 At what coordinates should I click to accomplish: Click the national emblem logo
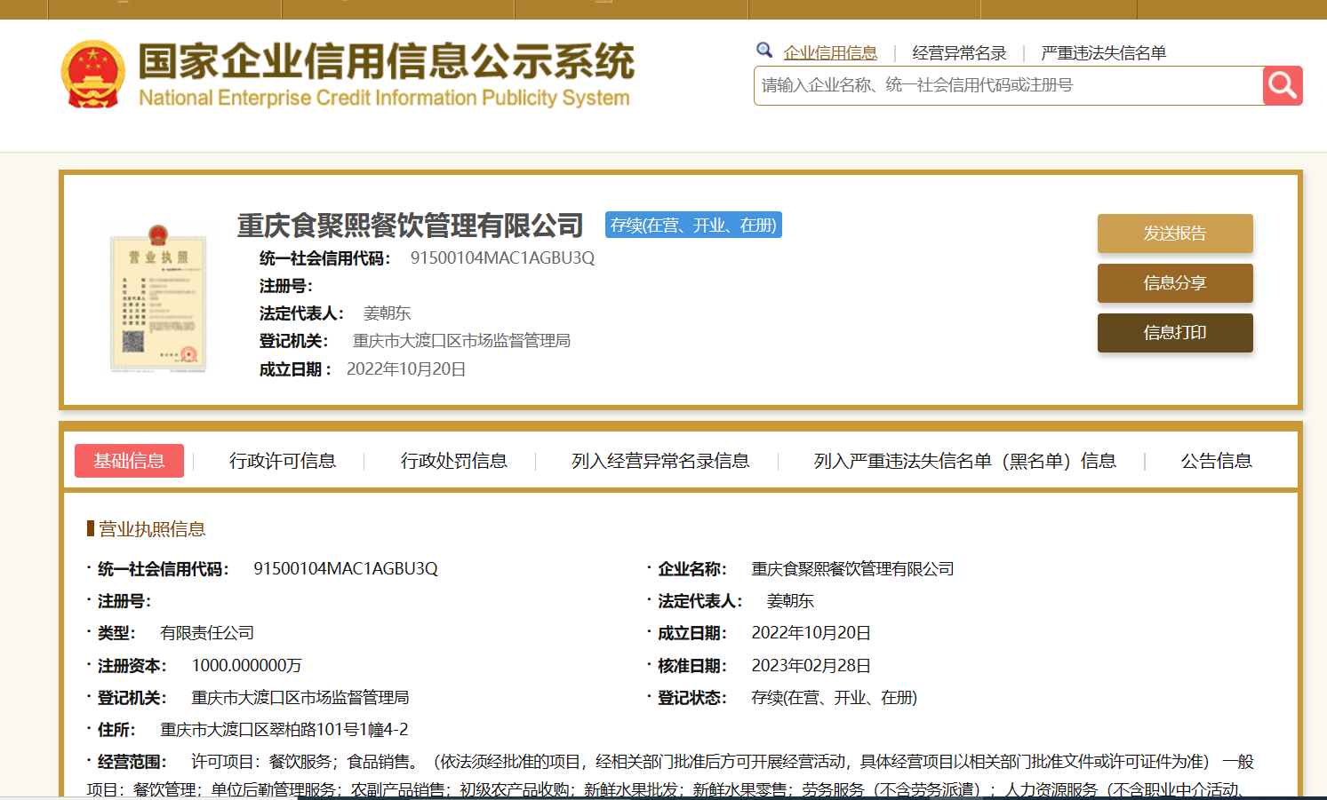(92, 75)
